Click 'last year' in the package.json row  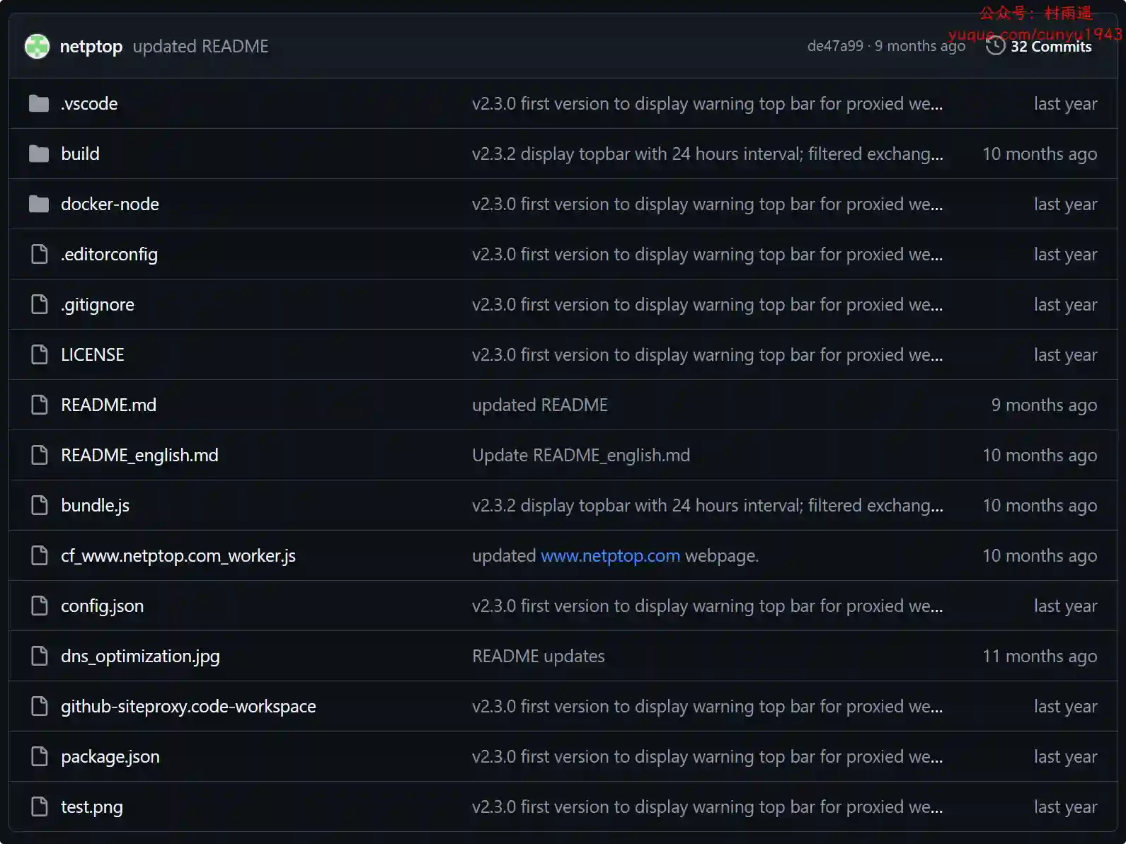pyautogui.click(x=1065, y=757)
